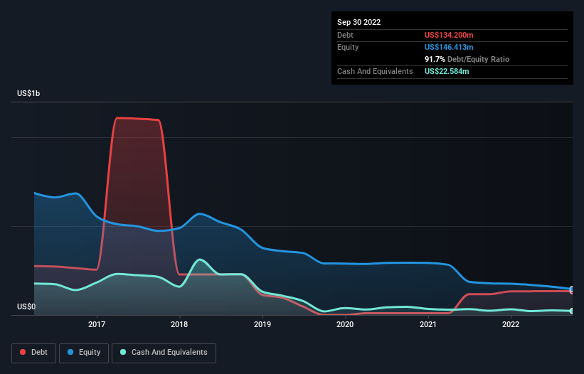Select the 2018 x-axis label

click(x=179, y=324)
